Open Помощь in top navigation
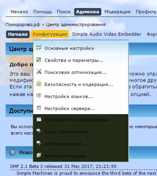 tap(42, 12)
